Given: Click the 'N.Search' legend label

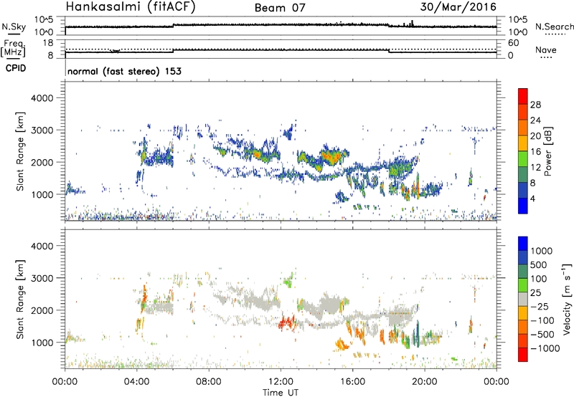Looking at the screenshot, I should (x=554, y=27).
